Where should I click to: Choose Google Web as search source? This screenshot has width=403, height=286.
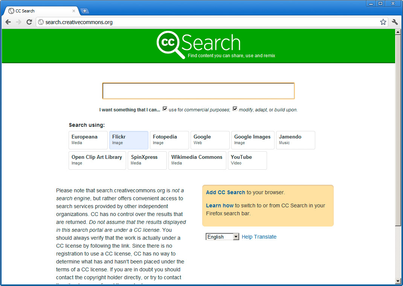[x=210, y=140]
